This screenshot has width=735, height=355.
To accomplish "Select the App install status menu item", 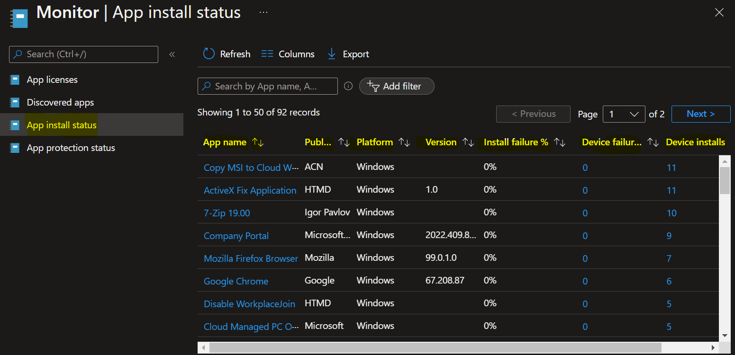I will 91,125.
